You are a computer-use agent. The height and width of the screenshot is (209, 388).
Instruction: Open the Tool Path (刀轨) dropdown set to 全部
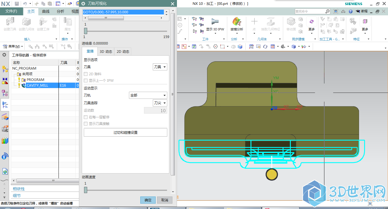click(148, 95)
